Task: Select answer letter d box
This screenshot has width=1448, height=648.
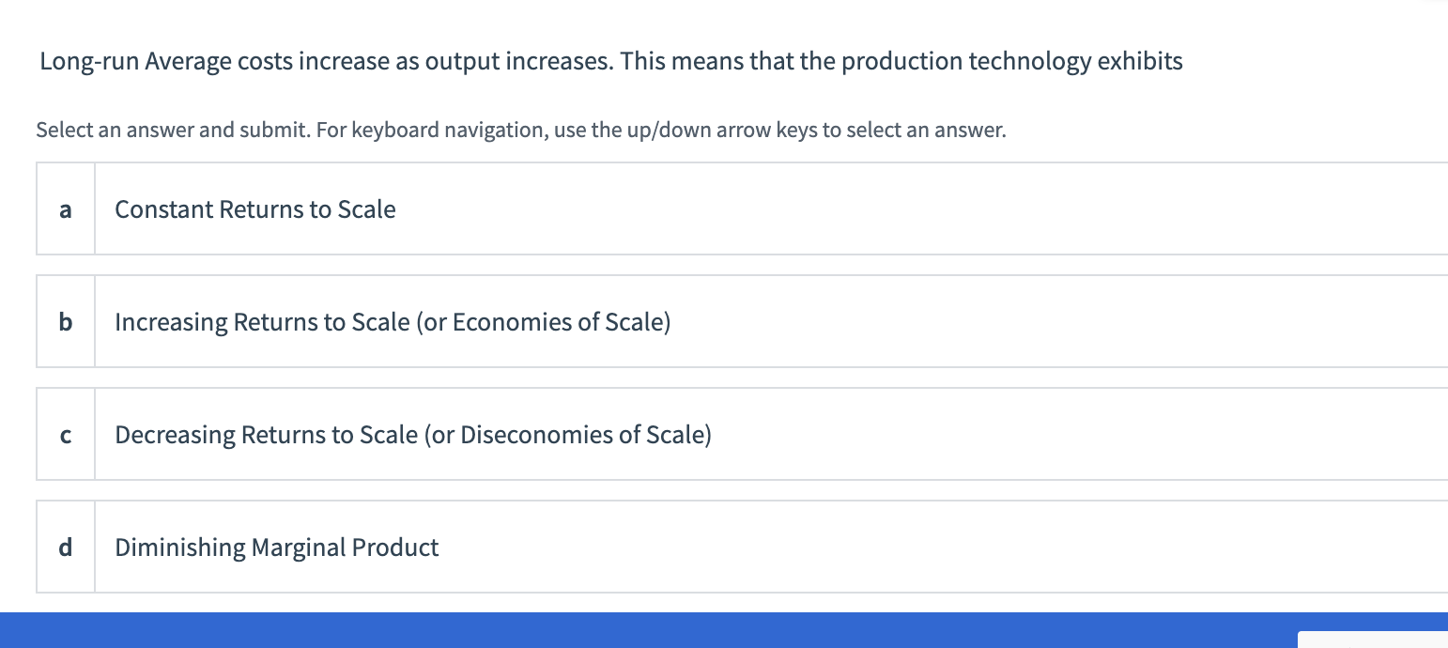Action: point(65,548)
